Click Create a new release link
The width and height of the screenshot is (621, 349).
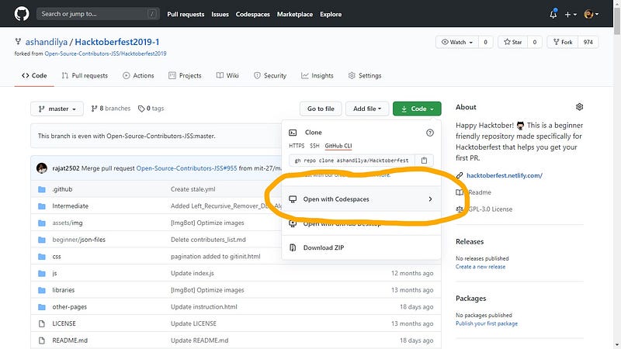480,267
